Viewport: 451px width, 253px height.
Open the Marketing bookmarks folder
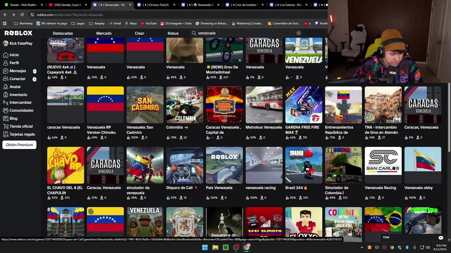point(23,24)
